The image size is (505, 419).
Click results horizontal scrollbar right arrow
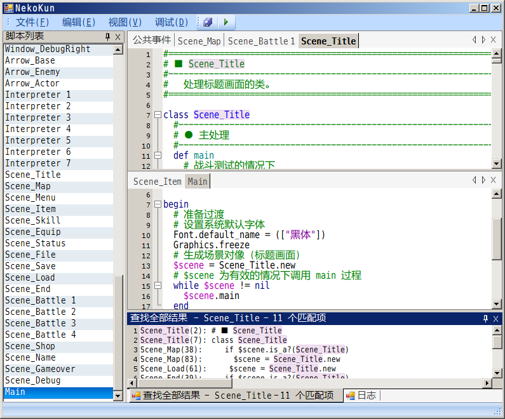487,383
